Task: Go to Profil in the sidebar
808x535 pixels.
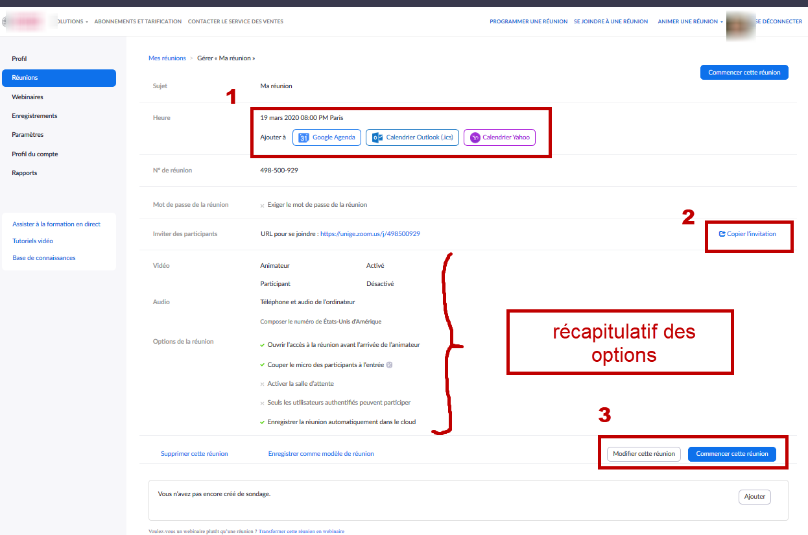Action: tap(19, 59)
